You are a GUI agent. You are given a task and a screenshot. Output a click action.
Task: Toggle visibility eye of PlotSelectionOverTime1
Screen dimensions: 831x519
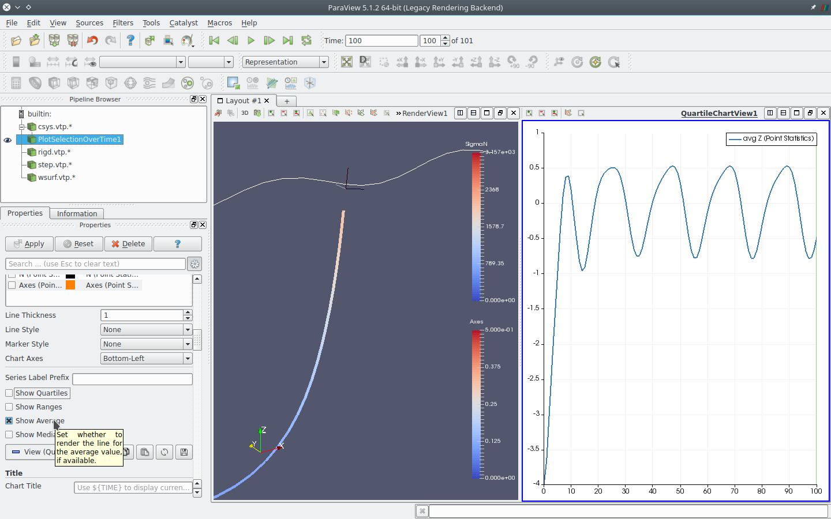pyautogui.click(x=8, y=140)
